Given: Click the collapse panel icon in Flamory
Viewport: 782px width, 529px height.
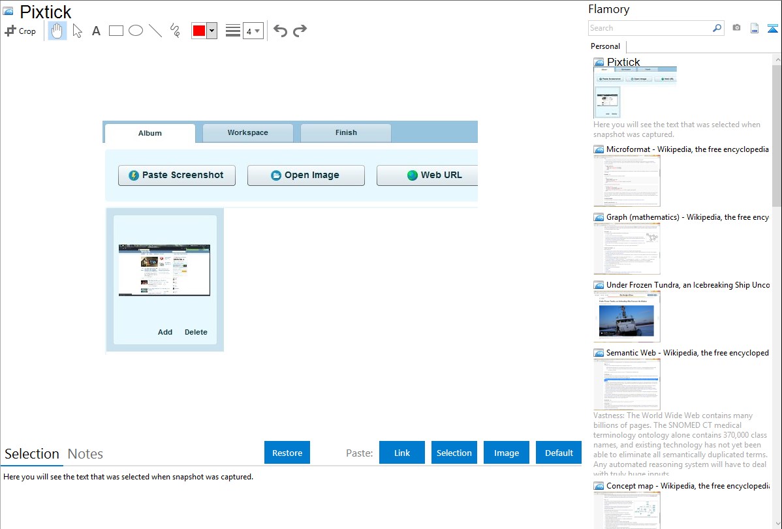Looking at the screenshot, I should pos(772,28).
